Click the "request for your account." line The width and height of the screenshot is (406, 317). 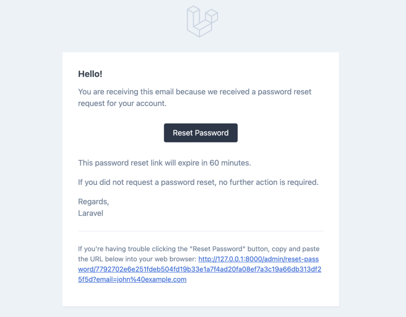(122, 103)
